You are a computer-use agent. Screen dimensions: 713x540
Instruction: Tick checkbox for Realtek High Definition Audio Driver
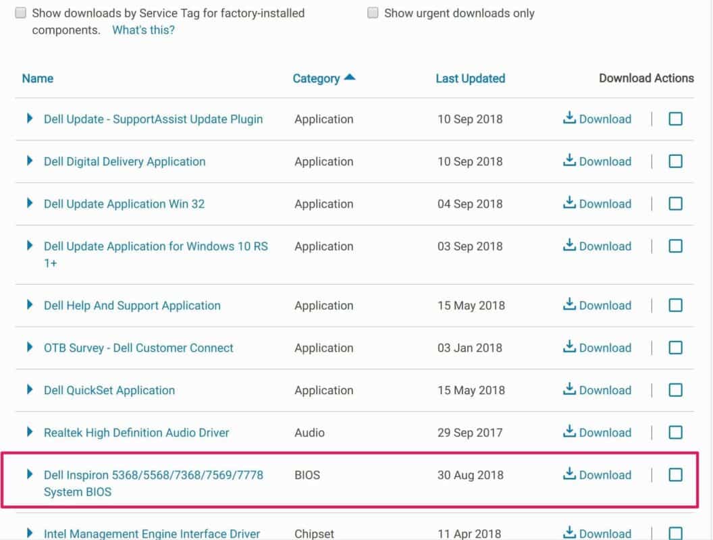(x=675, y=432)
